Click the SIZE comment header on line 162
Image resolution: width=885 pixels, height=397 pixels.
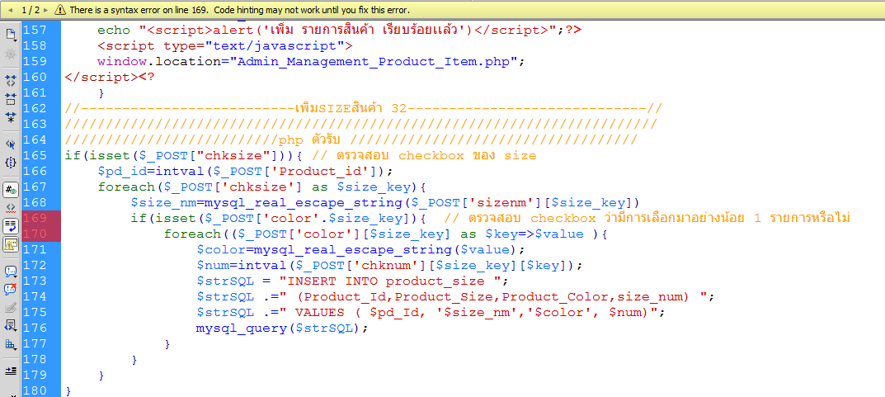[x=363, y=108]
